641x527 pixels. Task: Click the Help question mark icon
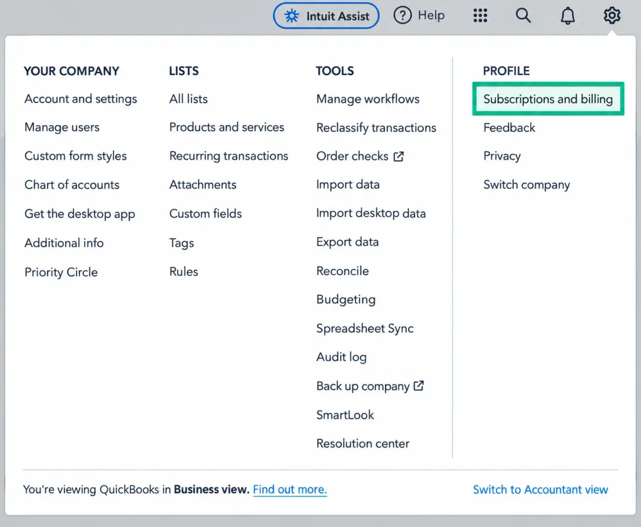(x=403, y=16)
